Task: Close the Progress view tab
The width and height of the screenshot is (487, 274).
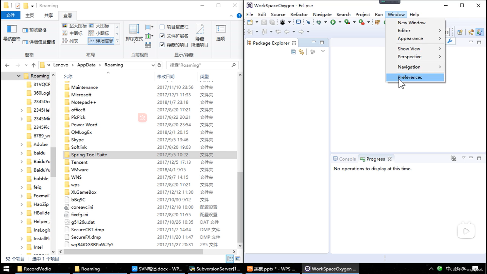Action: [x=390, y=159]
